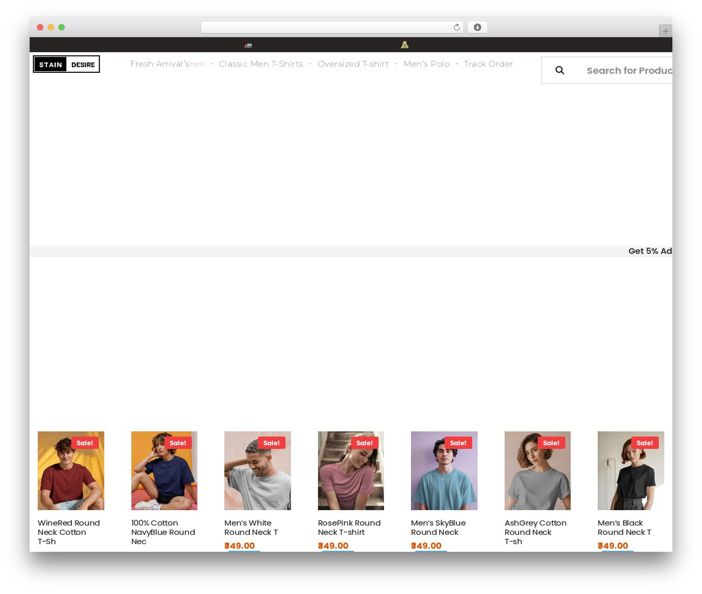Click Men's Black Round Neck title
702x594 pixels.
pyautogui.click(x=625, y=528)
